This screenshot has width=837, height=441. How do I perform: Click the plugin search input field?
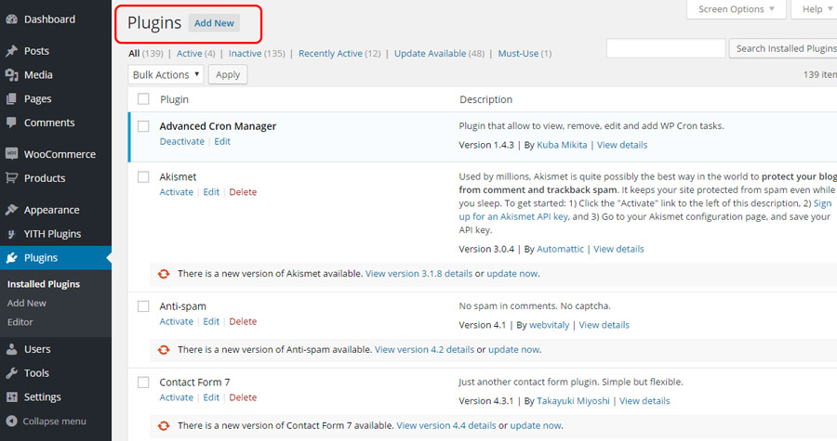[x=666, y=48]
